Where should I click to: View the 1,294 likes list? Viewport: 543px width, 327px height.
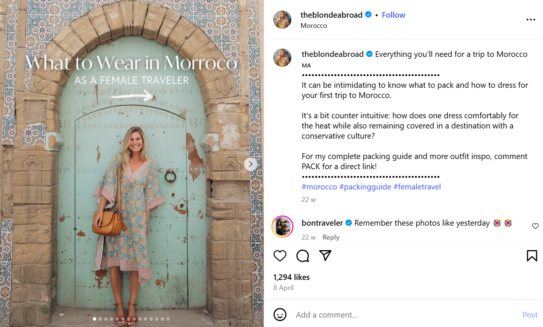point(291,277)
